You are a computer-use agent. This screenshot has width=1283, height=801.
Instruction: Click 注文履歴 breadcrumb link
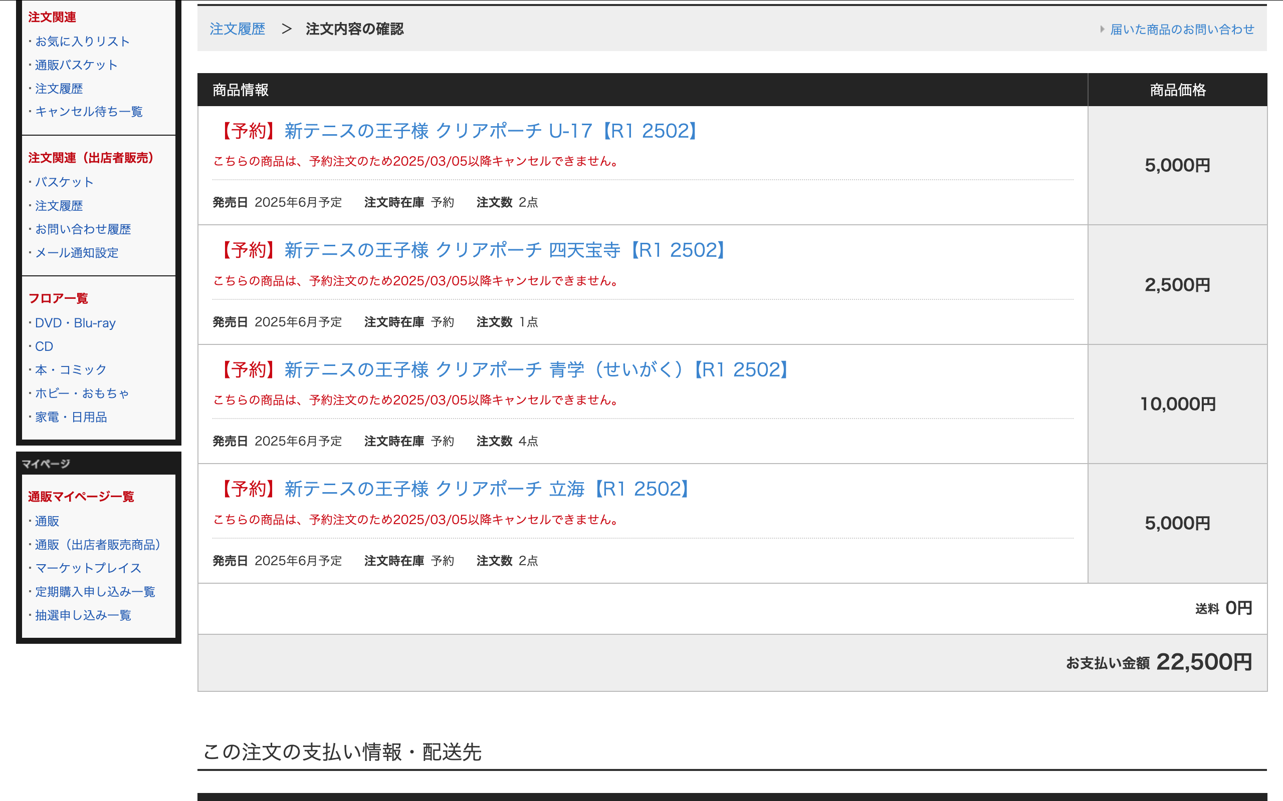pos(237,29)
